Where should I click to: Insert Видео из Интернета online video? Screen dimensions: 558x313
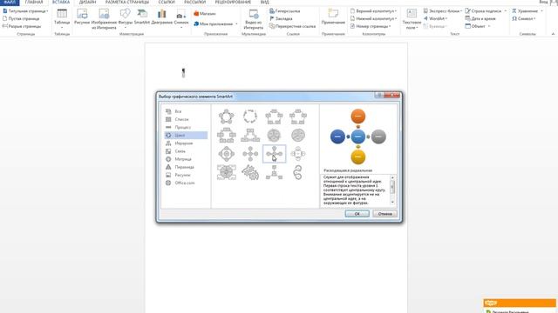pos(254,18)
